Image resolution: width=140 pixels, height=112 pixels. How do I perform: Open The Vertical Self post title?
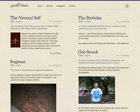(x=25, y=18)
